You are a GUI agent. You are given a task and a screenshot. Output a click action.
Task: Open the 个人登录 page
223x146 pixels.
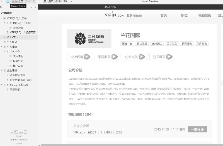12,42
